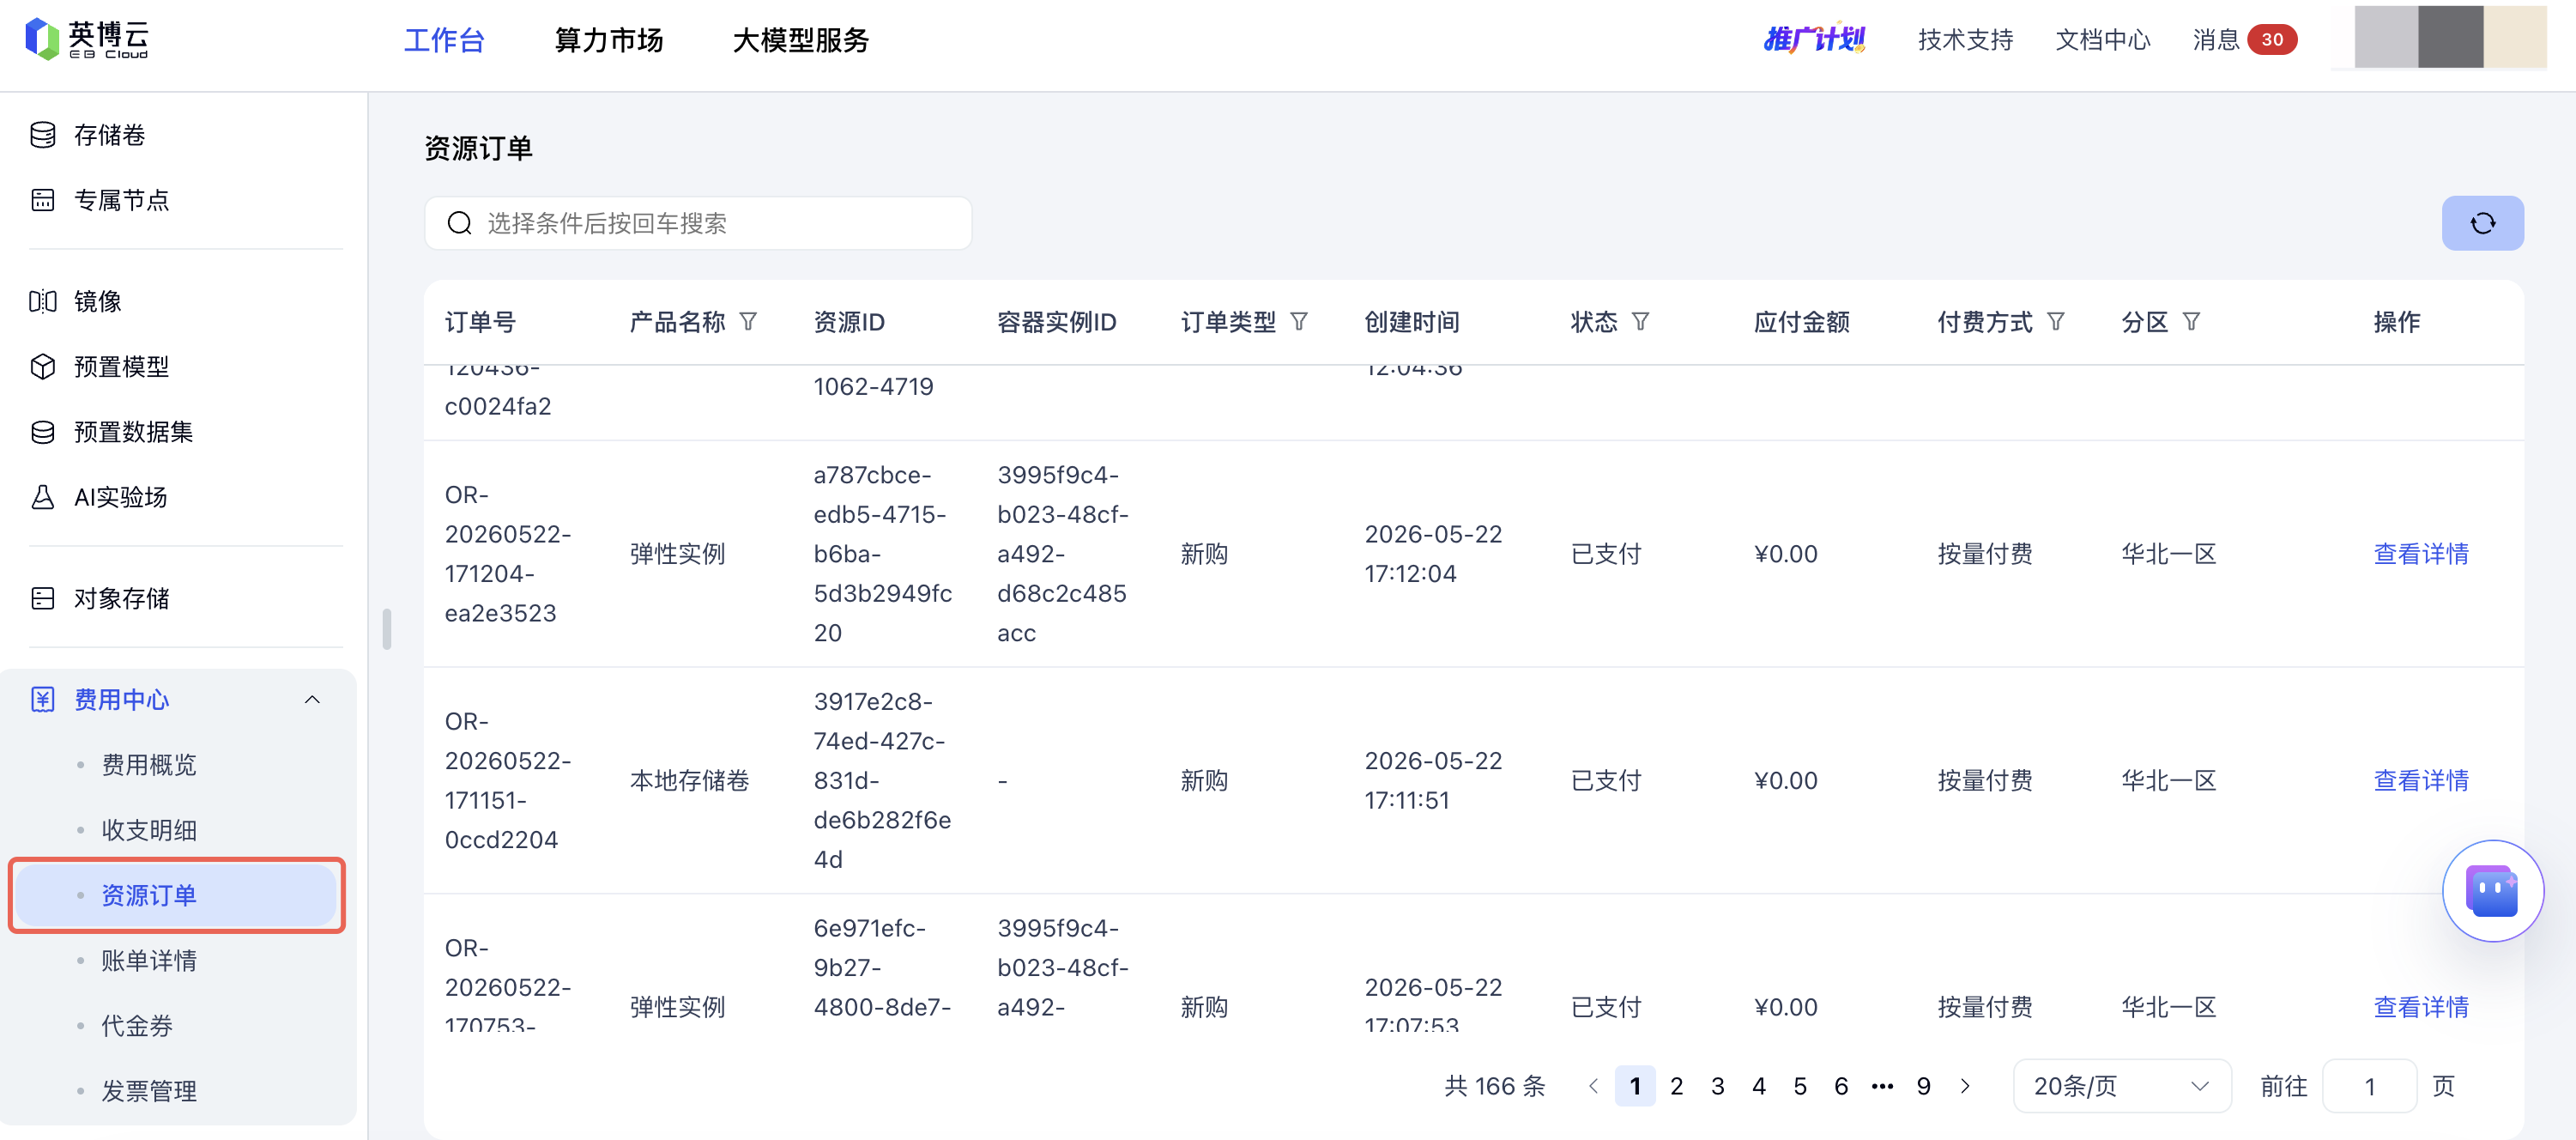Select order number OR-20260522-171204-ea2e3523
The width and height of the screenshot is (2576, 1140).
[508, 554]
